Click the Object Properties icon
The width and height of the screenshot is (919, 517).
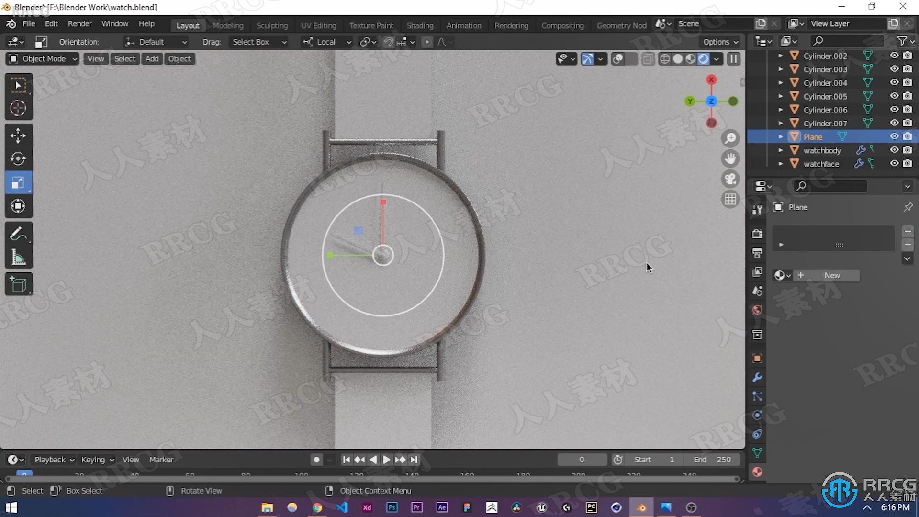tap(757, 359)
